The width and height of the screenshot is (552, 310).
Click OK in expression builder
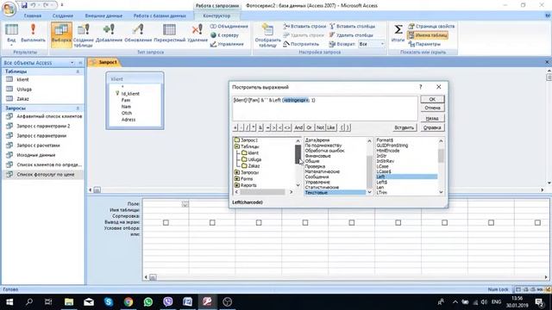click(x=432, y=99)
